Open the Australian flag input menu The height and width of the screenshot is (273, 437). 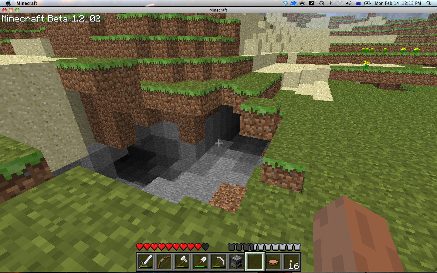tap(358, 3)
